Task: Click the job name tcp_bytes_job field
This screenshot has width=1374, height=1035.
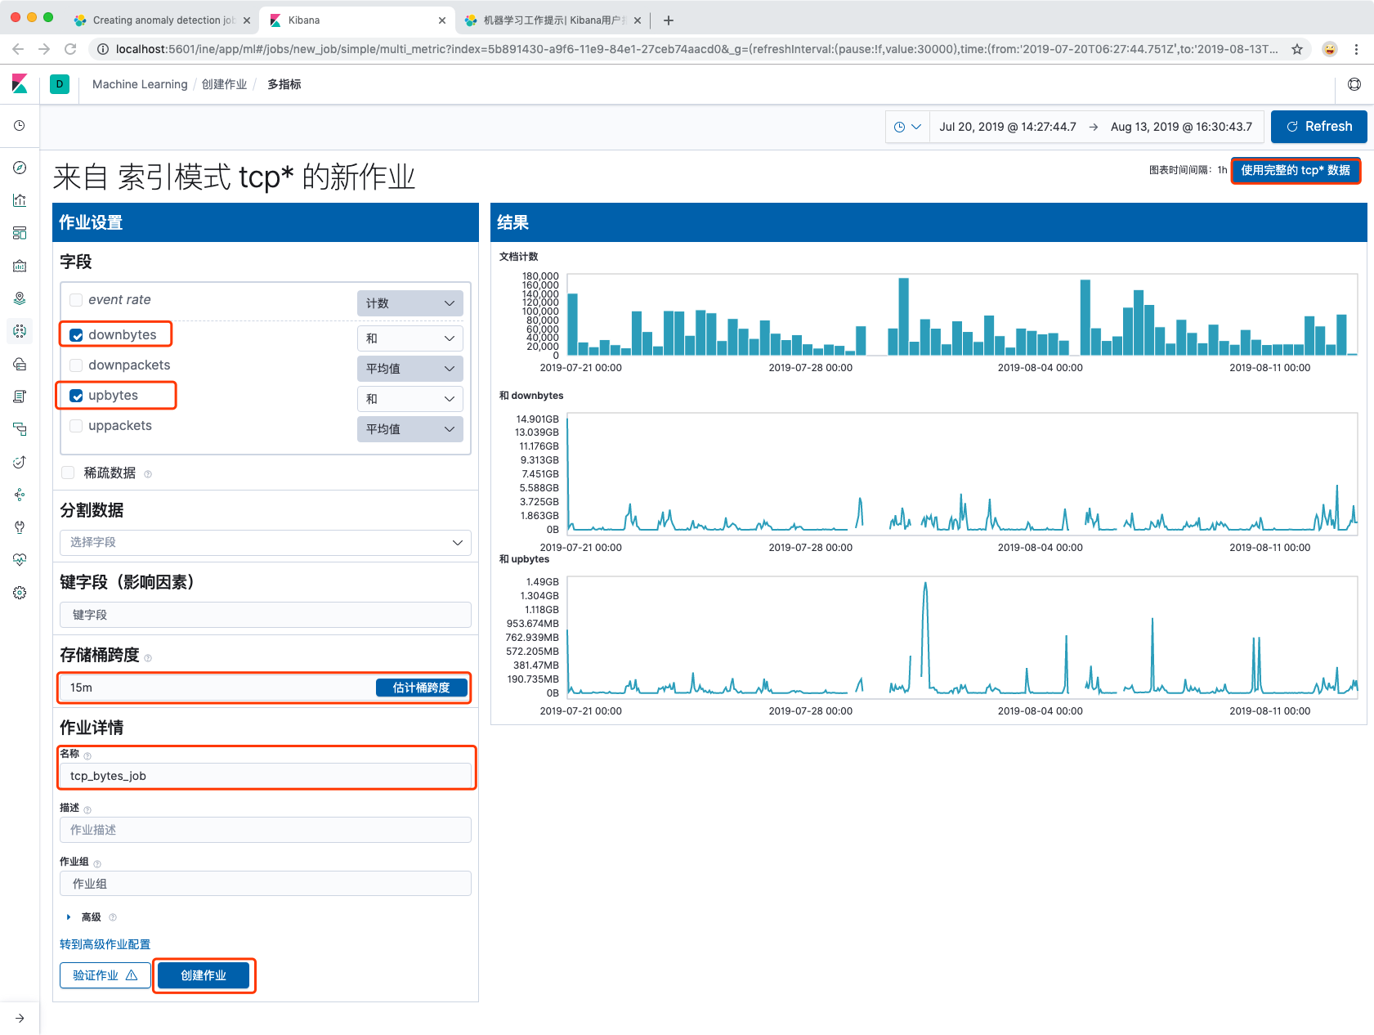Action: [266, 776]
